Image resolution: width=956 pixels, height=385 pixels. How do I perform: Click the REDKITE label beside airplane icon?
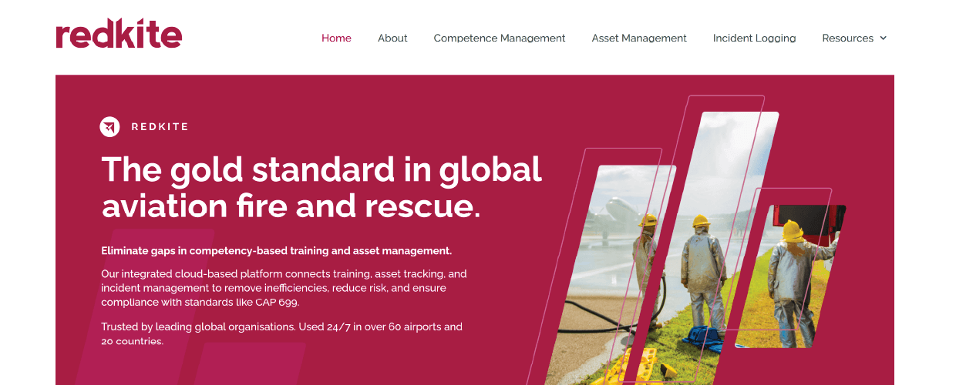tap(160, 127)
